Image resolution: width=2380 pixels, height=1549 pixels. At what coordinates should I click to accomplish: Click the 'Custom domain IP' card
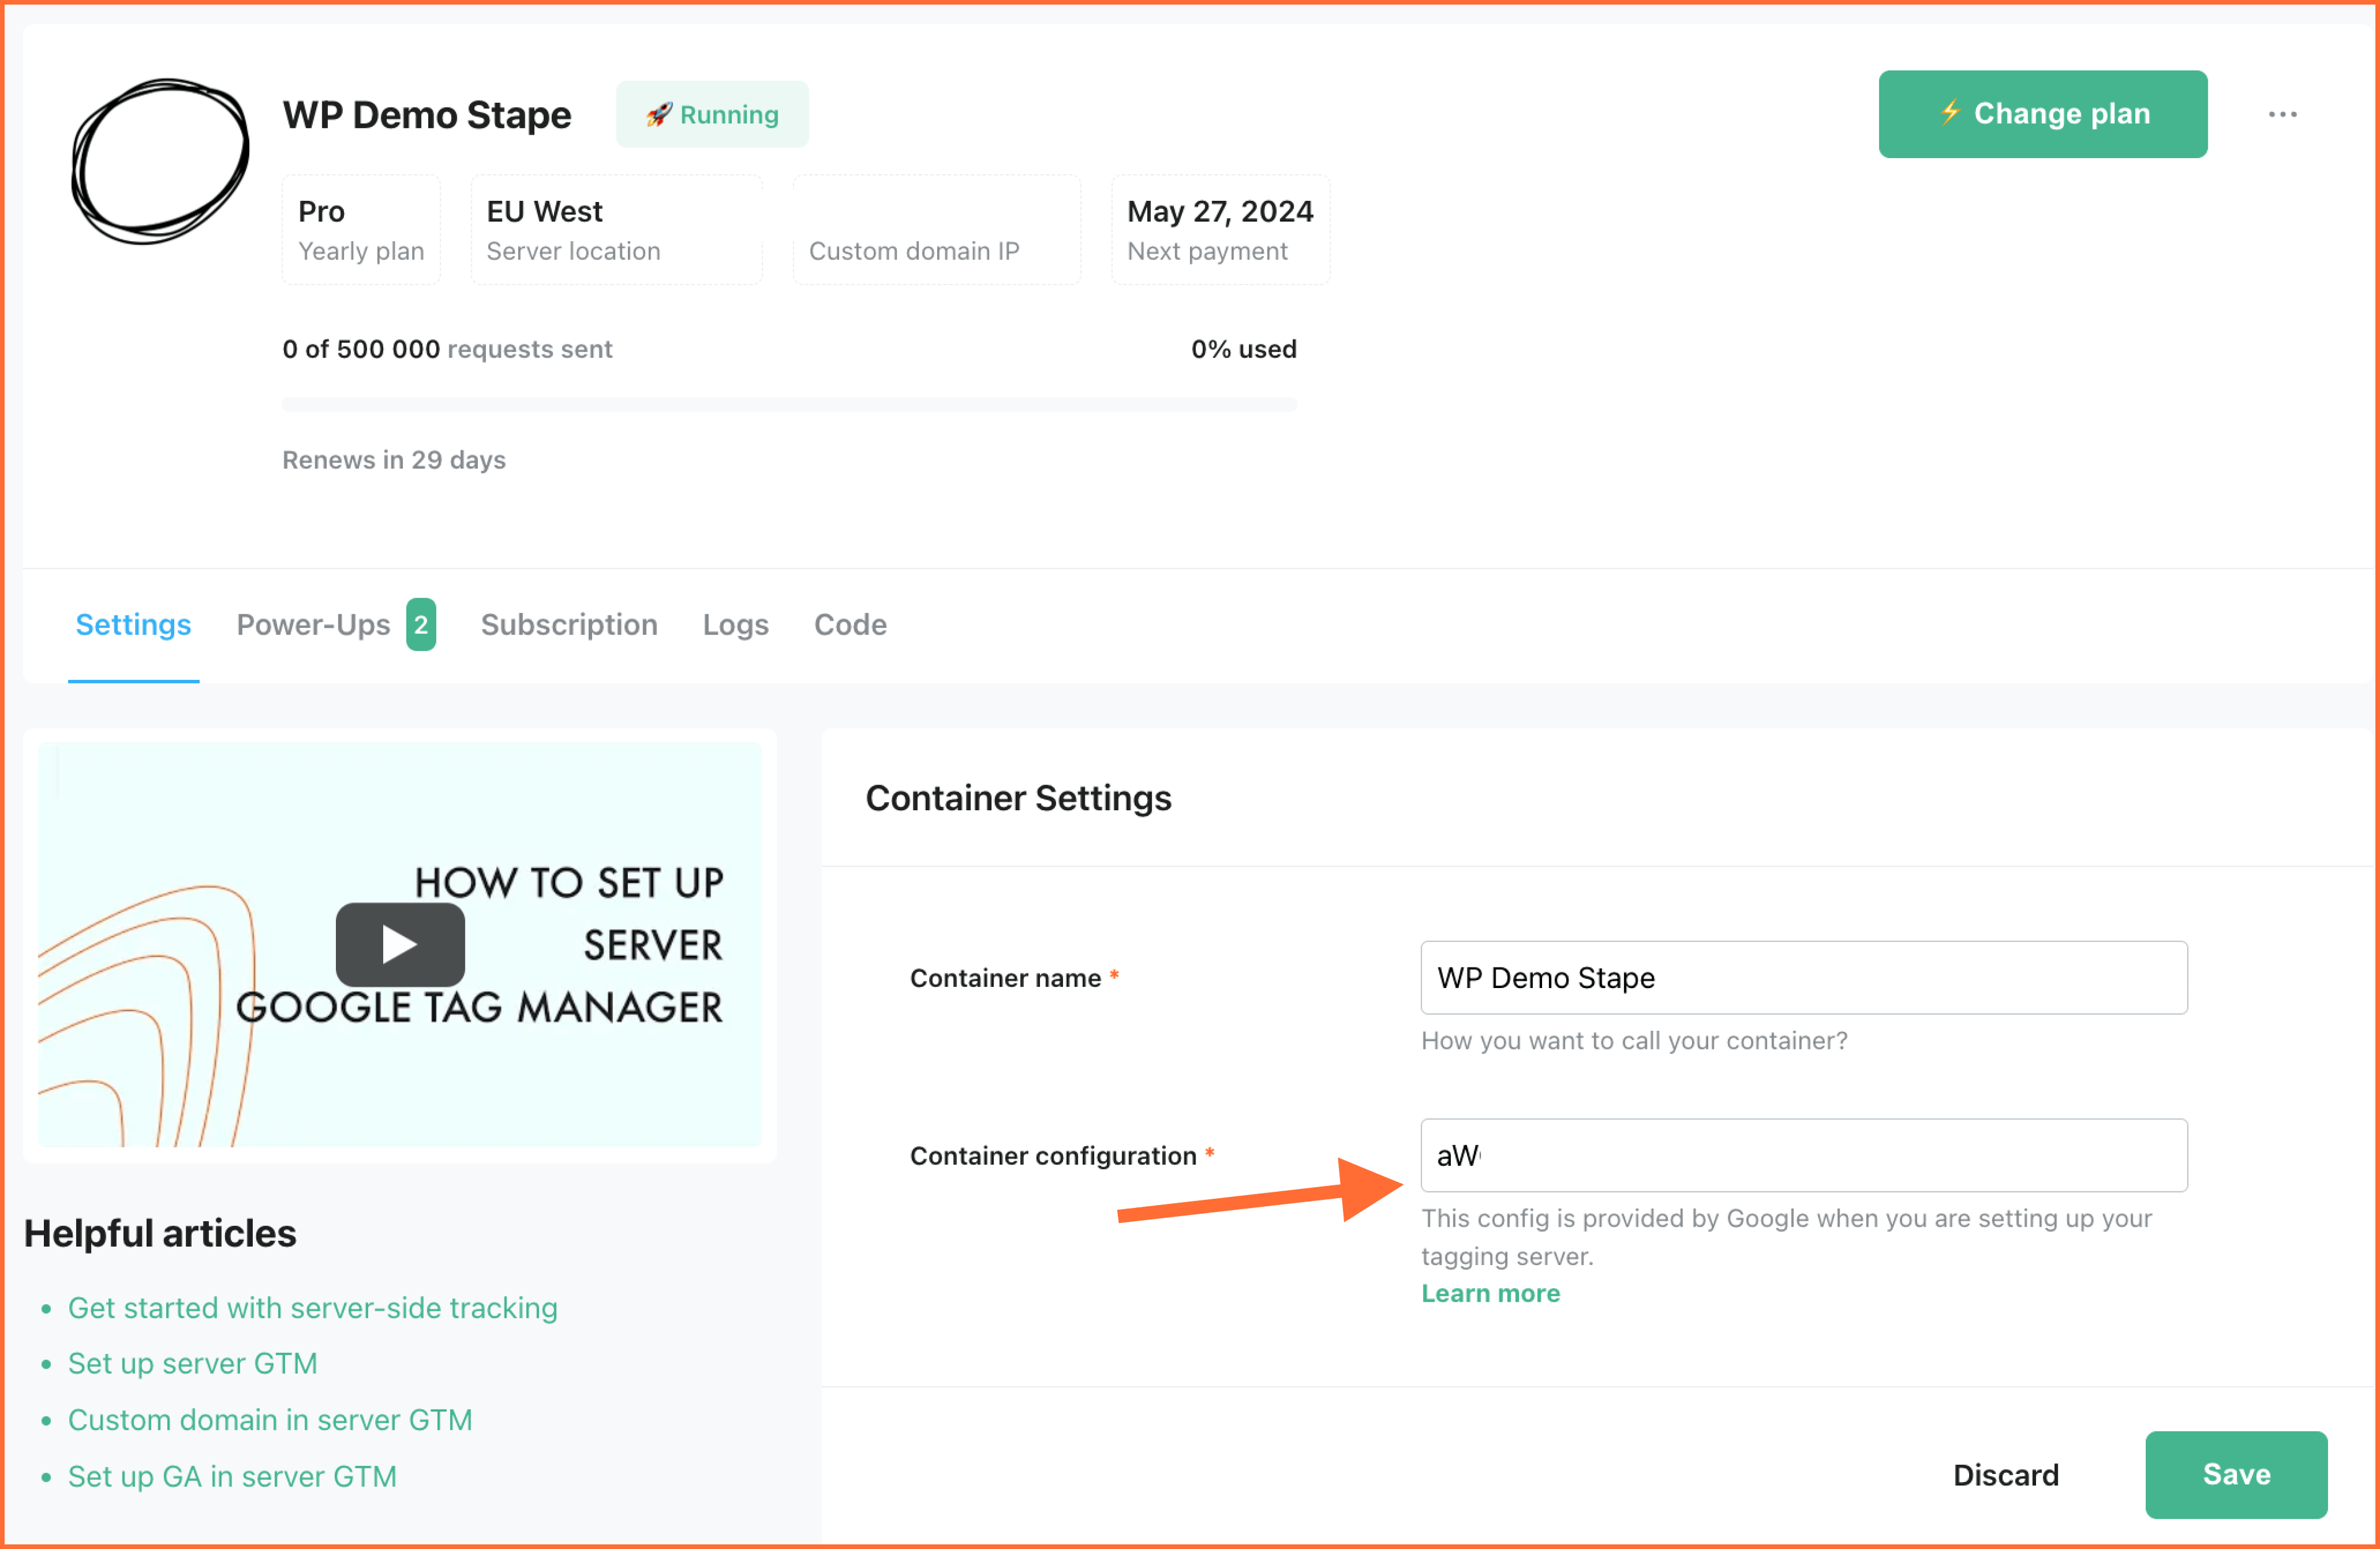click(937, 230)
